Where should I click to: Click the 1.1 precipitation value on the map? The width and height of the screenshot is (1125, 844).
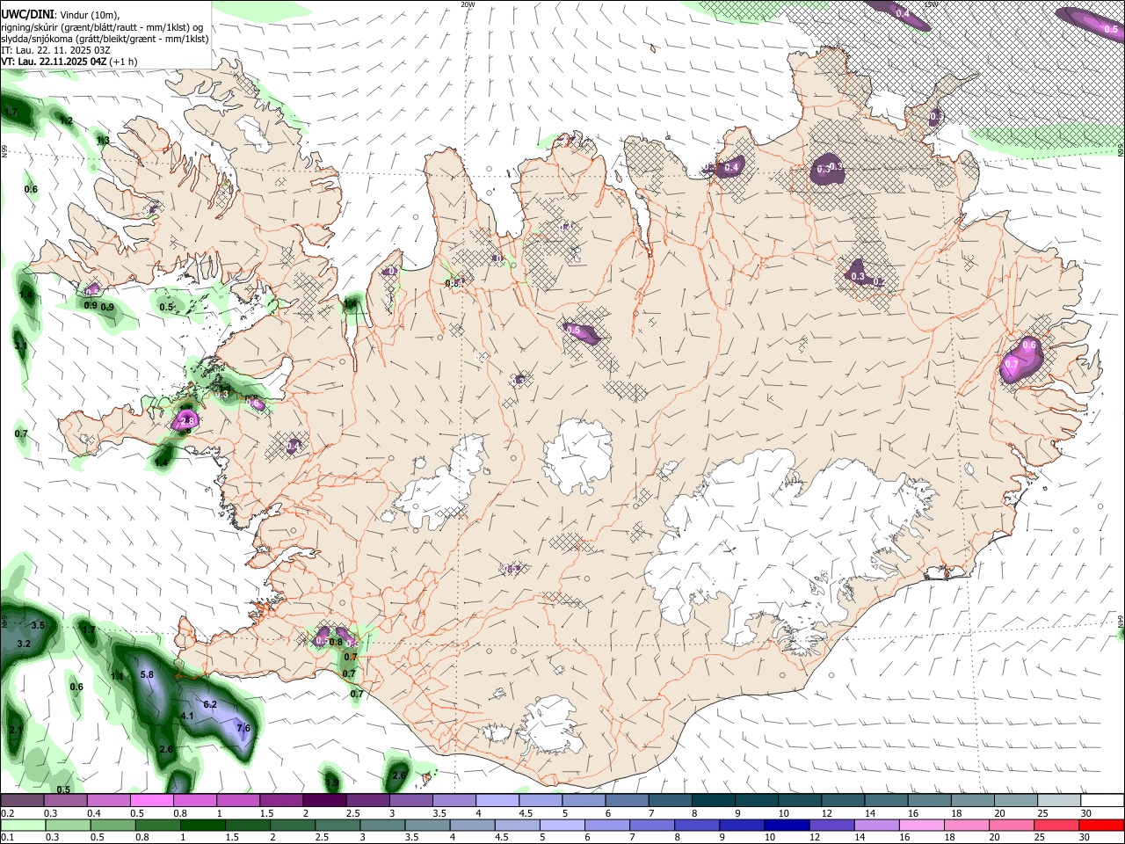[x=118, y=676]
